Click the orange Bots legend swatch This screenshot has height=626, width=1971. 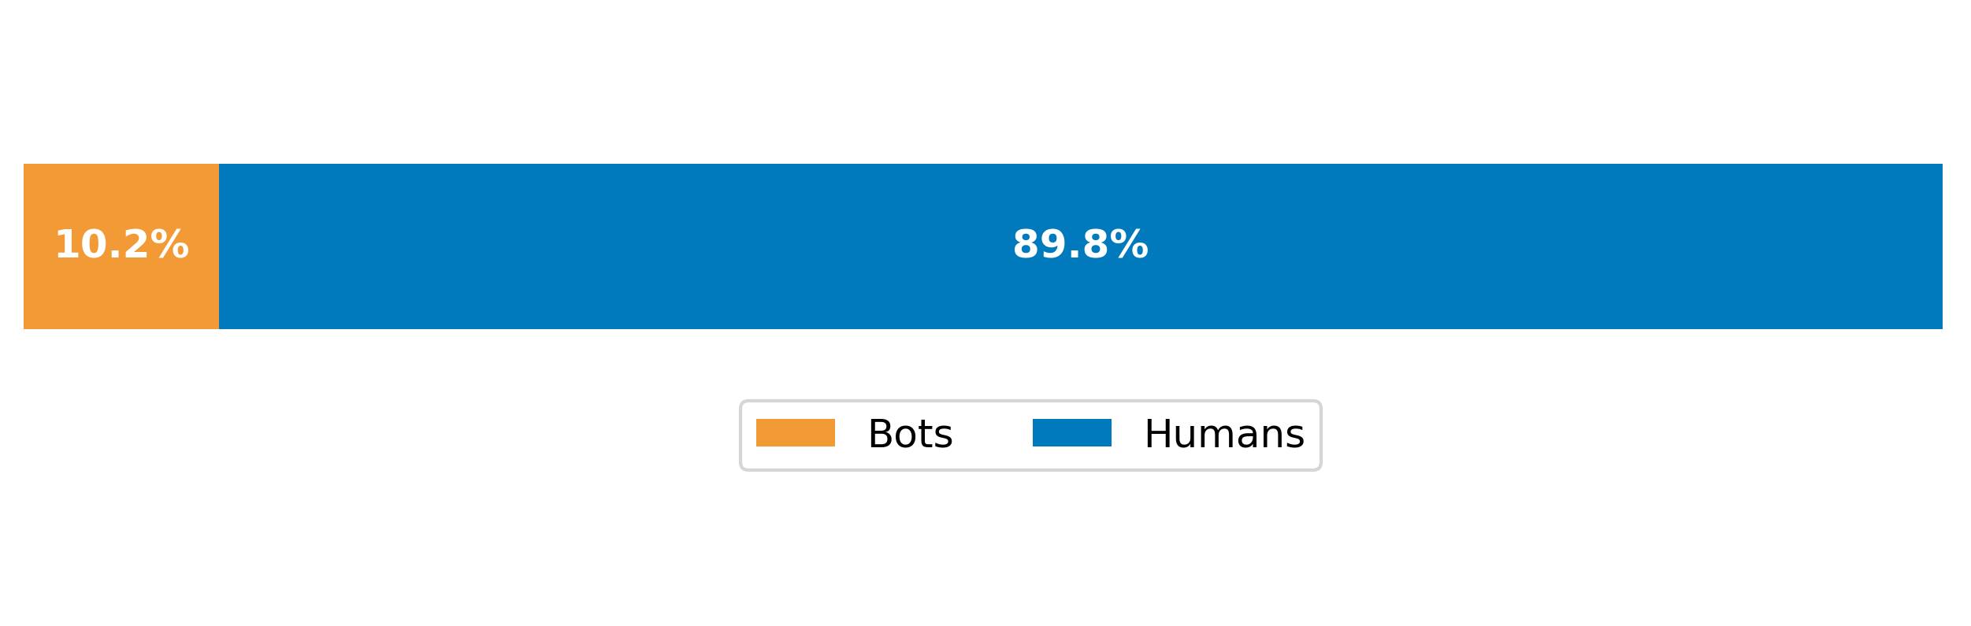pyautogui.click(x=795, y=432)
